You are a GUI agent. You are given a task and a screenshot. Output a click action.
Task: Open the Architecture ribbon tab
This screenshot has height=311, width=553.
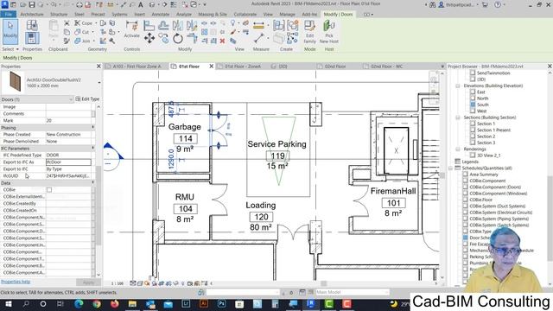point(32,14)
